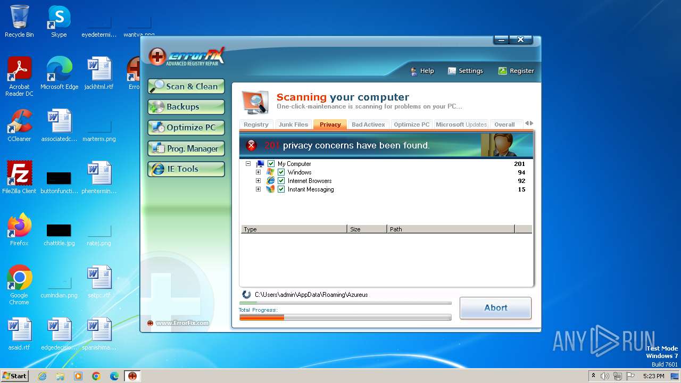Sort results by Type column
681x383 pixels.
point(294,229)
